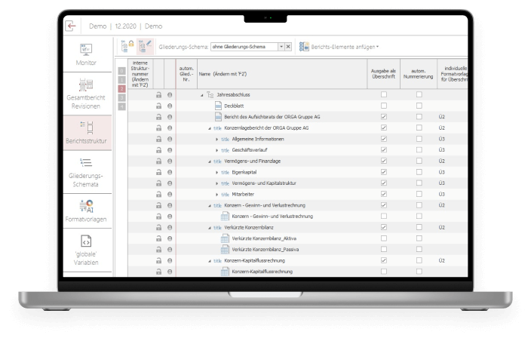
Task: Enable autom. Nummerierung for Konzernlagebericht
Action: [419, 128]
